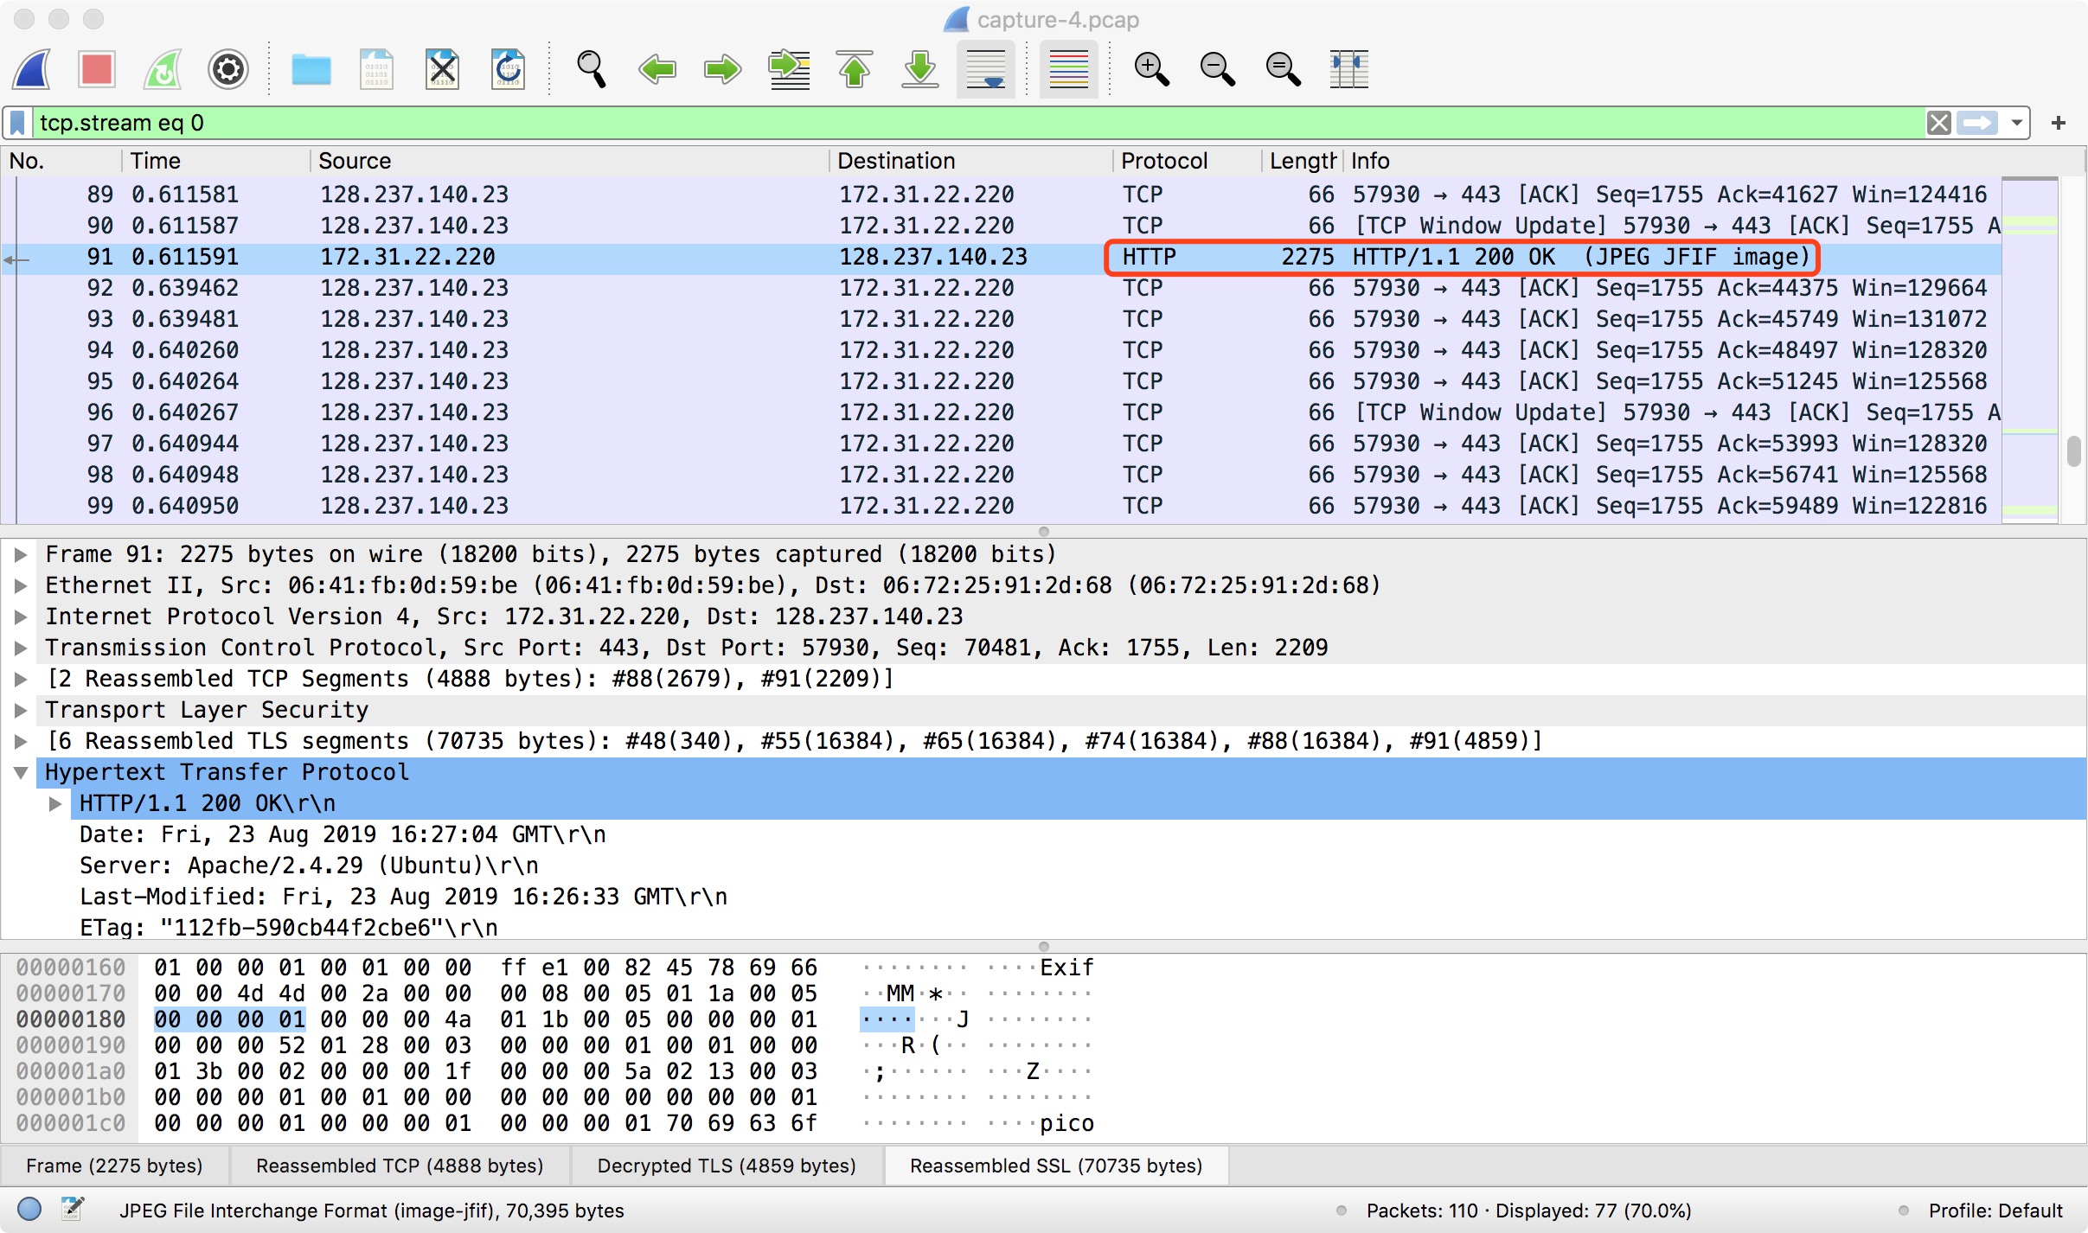This screenshot has width=2088, height=1233.
Task: Select packet 96 TCP Window Update row
Action: [1002, 412]
